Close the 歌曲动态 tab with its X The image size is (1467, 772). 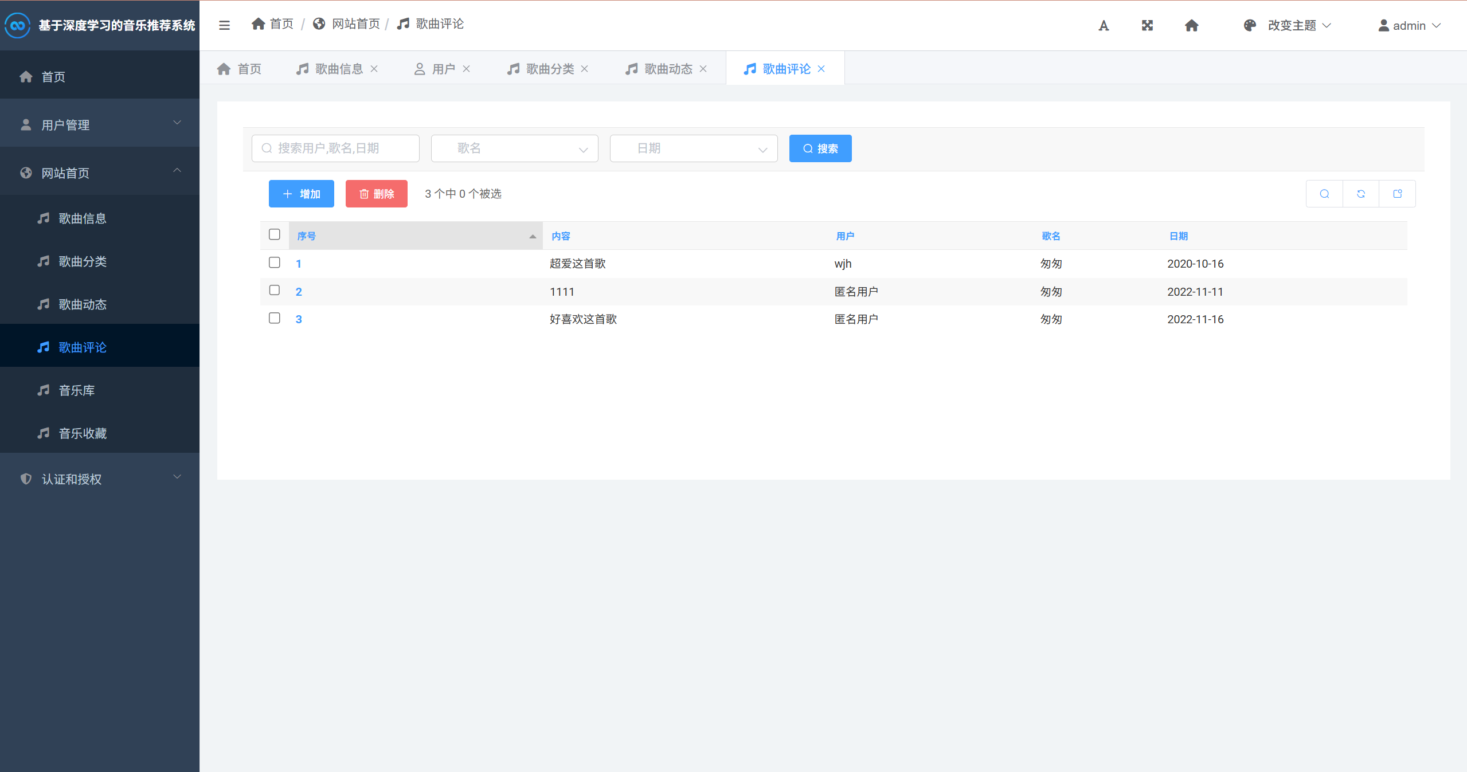(x=703, y=69)
